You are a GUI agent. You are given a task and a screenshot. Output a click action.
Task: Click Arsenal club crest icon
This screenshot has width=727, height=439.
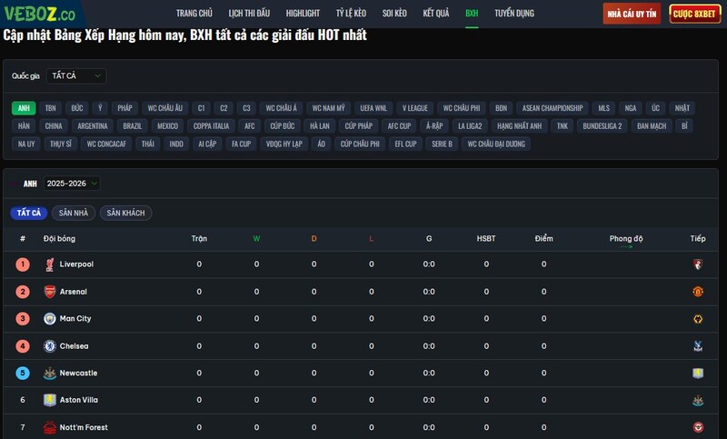coord(50,292)
